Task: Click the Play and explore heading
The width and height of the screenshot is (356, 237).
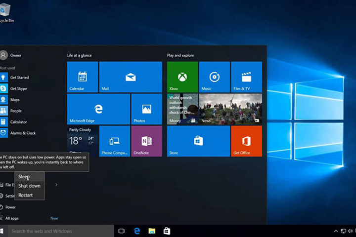Action: point(180,55)
